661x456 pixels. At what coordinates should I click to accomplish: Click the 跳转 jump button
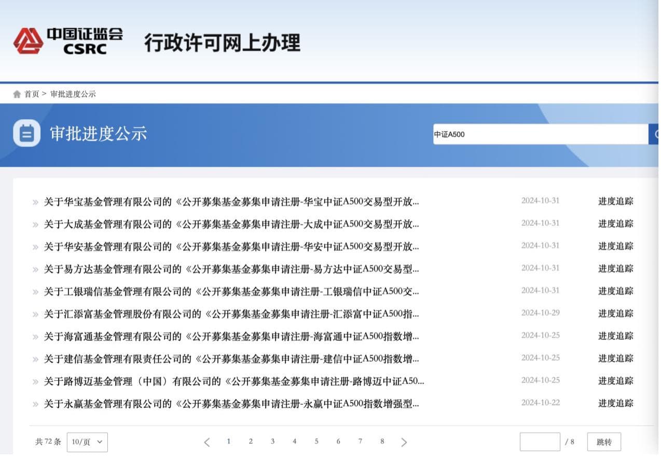point(604,442)
